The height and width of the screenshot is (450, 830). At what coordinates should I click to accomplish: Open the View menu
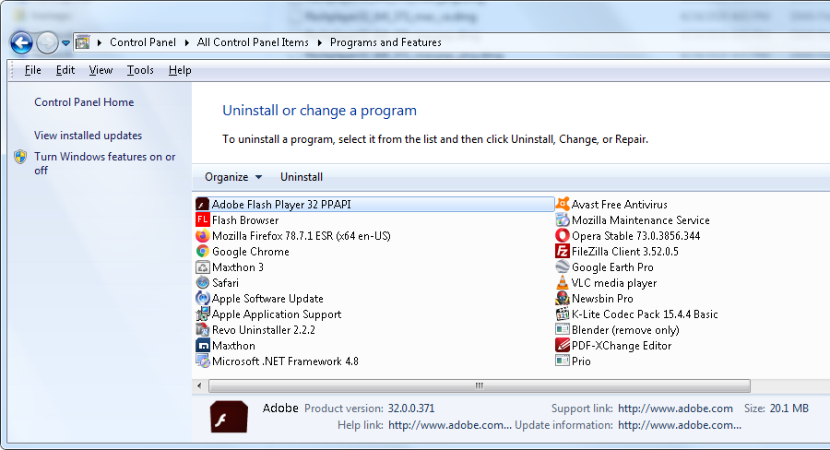click(x=101, y=70)
